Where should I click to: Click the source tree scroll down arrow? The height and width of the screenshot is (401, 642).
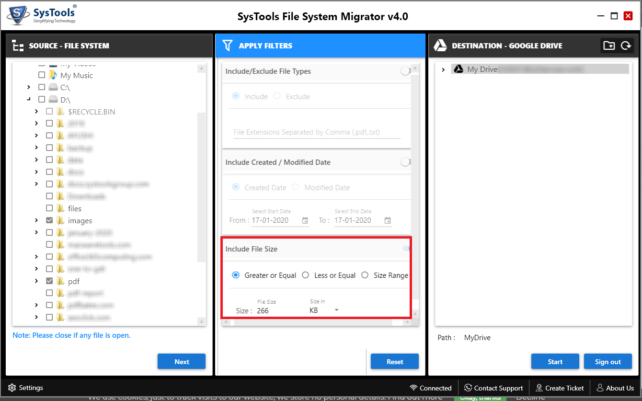pos(201,321)
